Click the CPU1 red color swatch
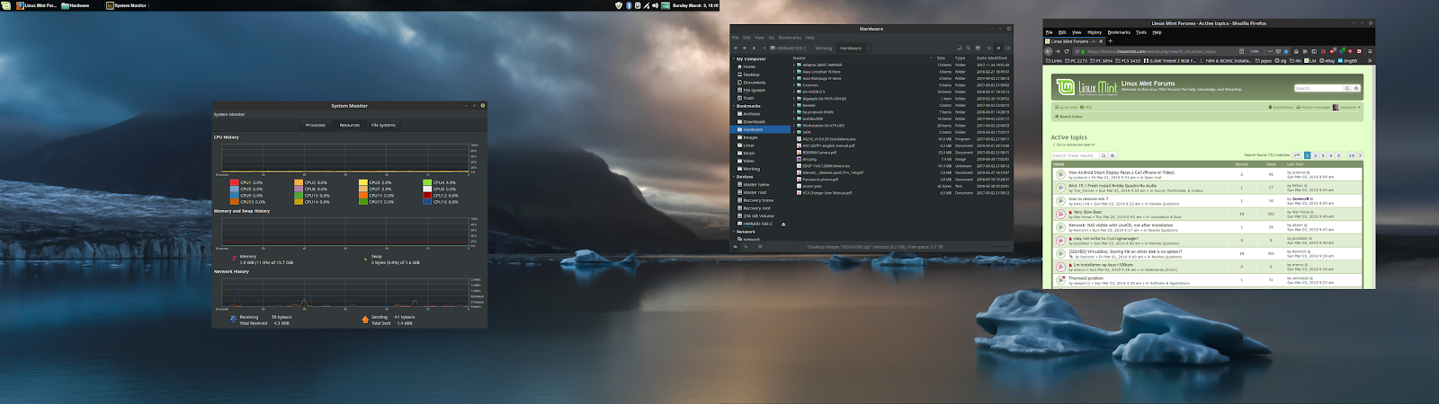Viewport: 1439px width, 404px height. [235, 182]
